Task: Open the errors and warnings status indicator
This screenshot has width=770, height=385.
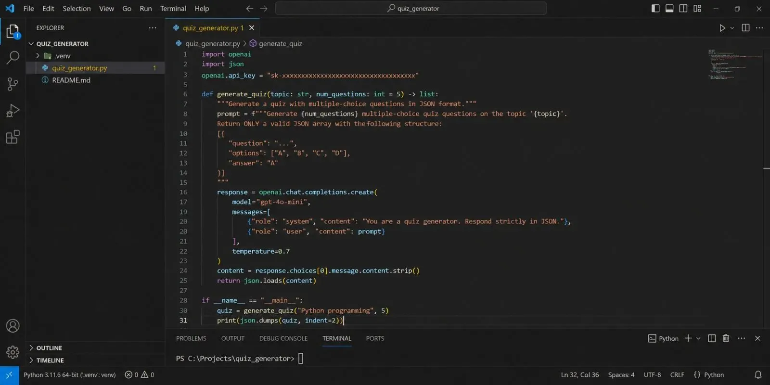Action: (140, 375)
